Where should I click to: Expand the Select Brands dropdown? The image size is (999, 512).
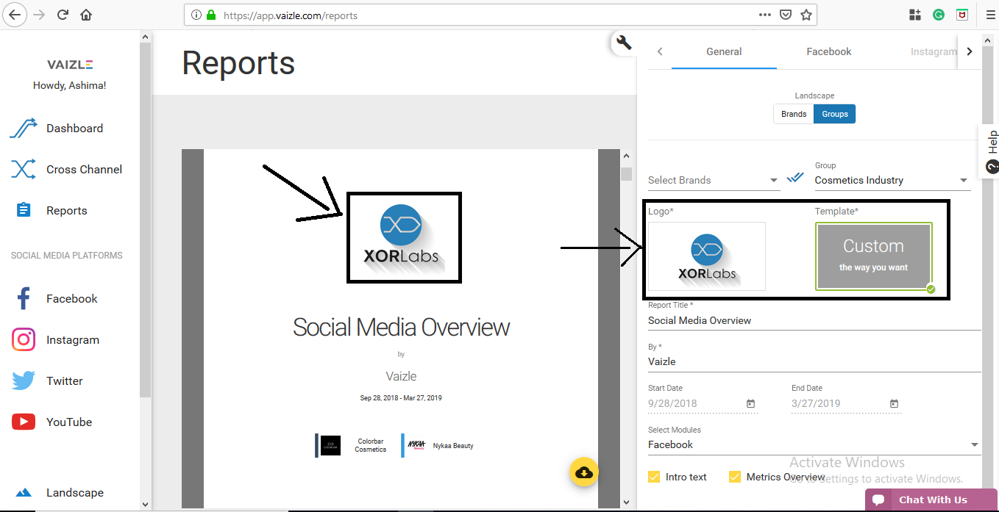pyautogui.click(x=713, y=180)
